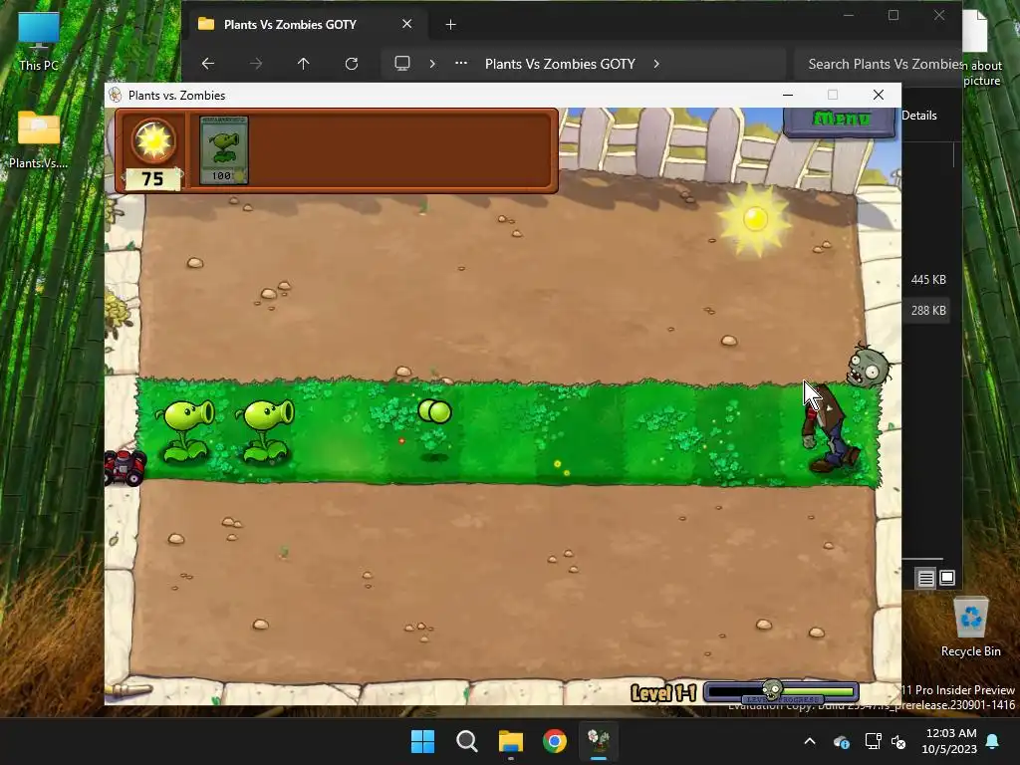Click the flying pea projectile
Viewport: 1020px width, 765px height.
click(x=434, y=411)
